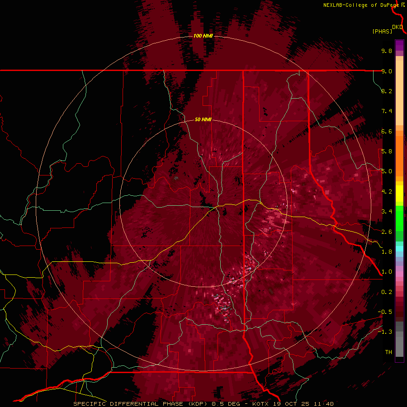Click the SPECIFIC DIFFERENTIAL PHASE caption words
The image size is (407, 407).
pos(129,404)
